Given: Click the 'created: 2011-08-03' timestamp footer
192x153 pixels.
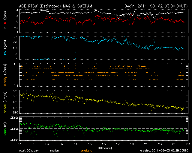Looking at the screenshot, I should point(164,151).
